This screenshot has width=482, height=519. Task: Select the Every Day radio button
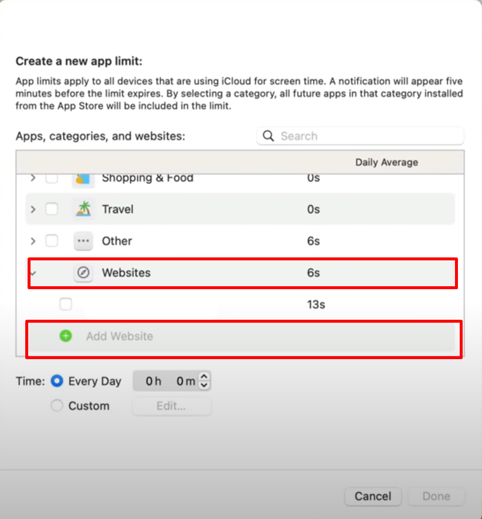point(57,381)
